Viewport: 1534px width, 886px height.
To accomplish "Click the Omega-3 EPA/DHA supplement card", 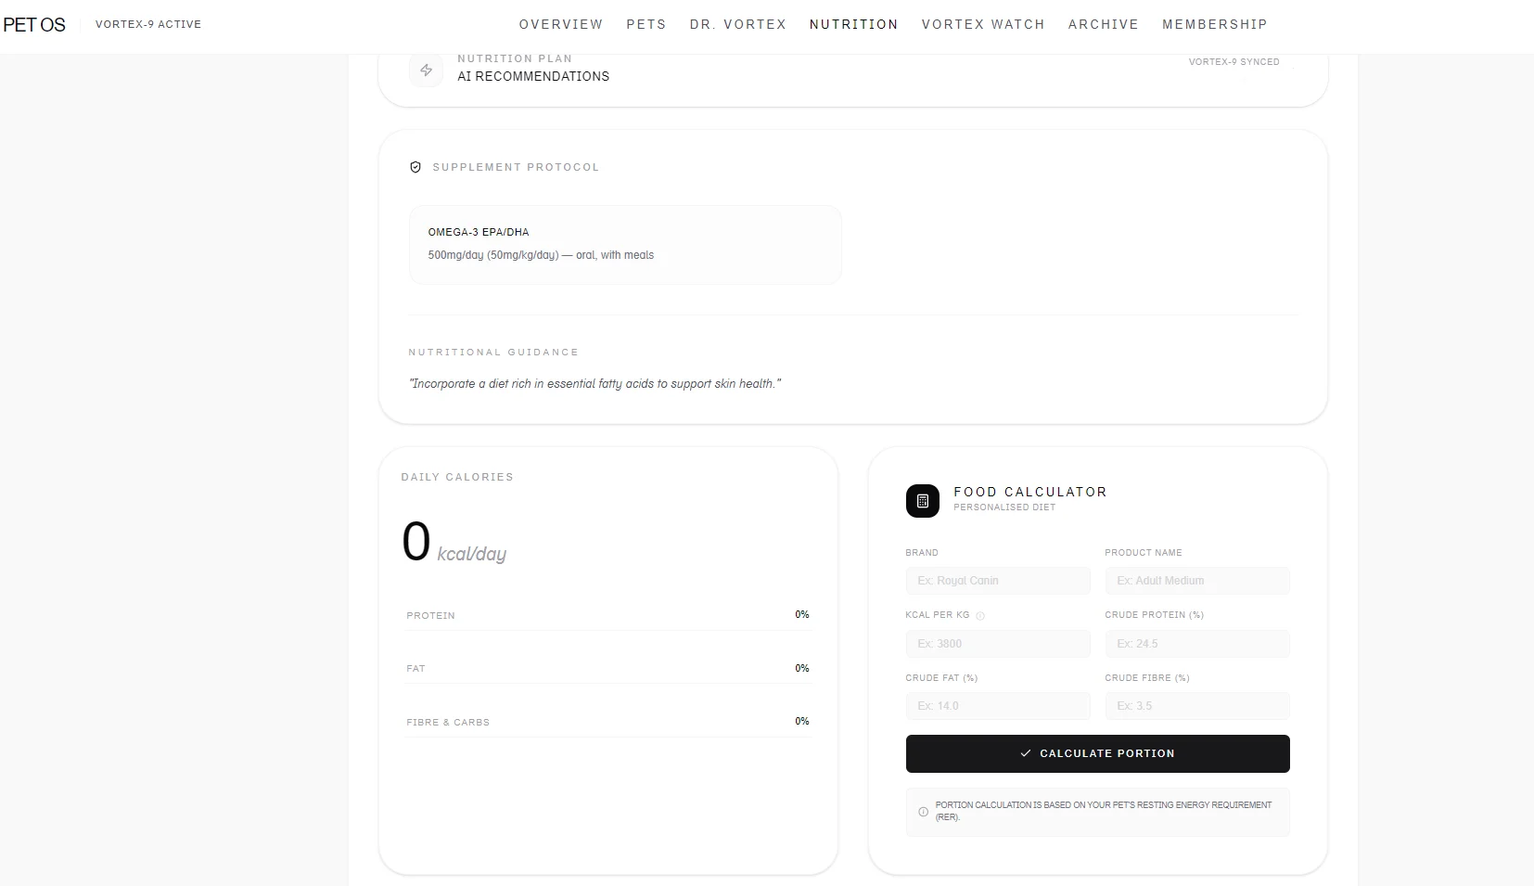I will [x=625, y=245].
